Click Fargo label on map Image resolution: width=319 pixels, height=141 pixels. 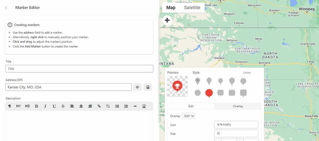[311, 61]
